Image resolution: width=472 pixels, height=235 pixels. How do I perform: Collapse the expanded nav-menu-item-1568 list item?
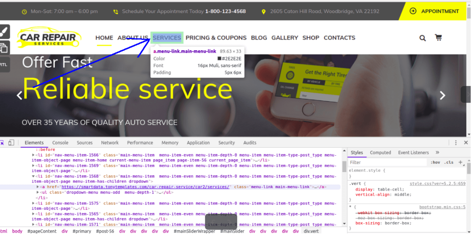pyautogui.click(x=33, y=176)
